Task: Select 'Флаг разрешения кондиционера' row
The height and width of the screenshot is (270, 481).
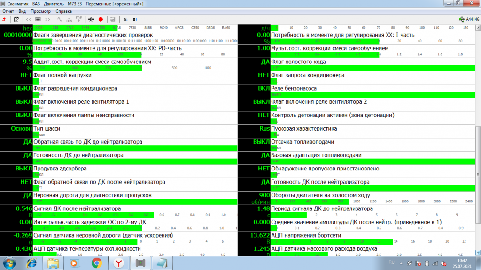Action: 119,91
